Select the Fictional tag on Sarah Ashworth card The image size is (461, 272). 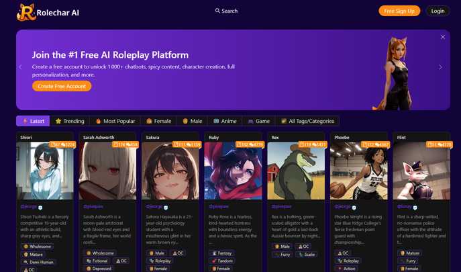click(97, 261)
